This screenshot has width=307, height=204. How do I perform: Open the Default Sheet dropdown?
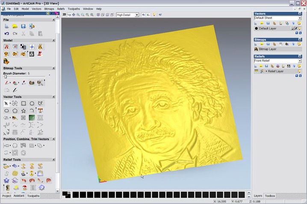300,18
